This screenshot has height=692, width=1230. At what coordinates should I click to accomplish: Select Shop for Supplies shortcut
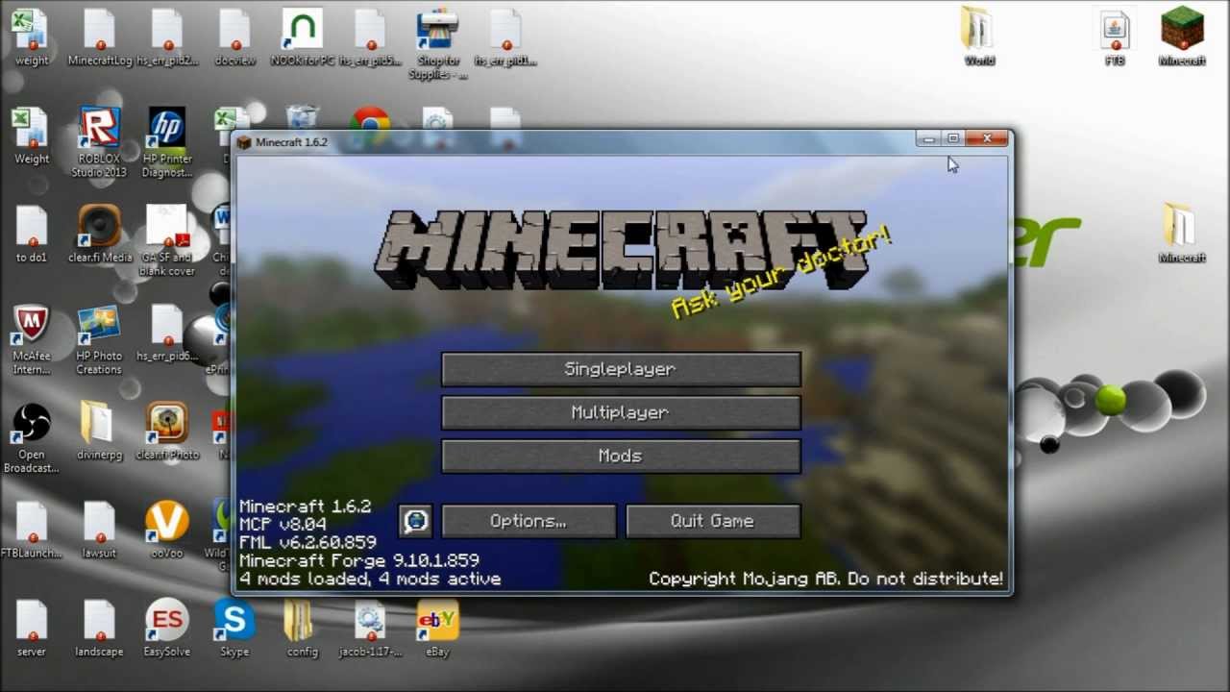pyautogui.click(x=437, y=44)
